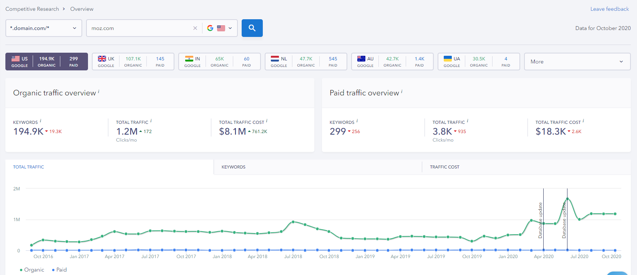Click the 65K organic value in IN card
637x275 pixels.
click(219, 59)
